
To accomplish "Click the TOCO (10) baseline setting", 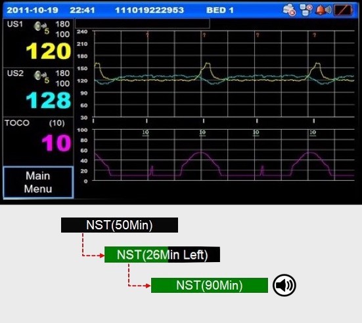I will coord(57,123).
